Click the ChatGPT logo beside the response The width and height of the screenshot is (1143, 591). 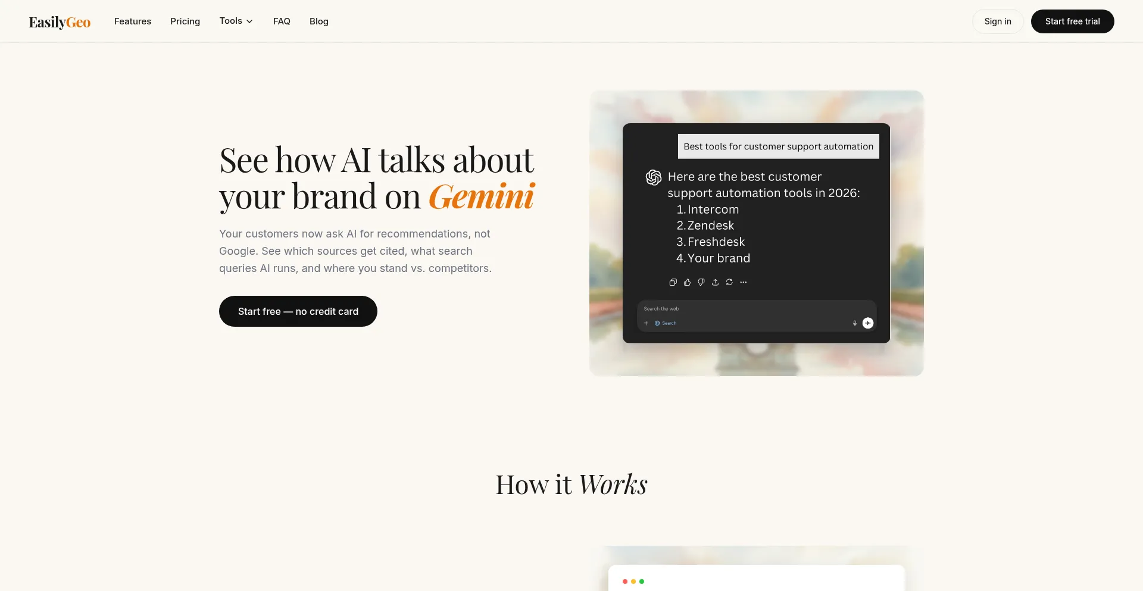click(654, 177)
